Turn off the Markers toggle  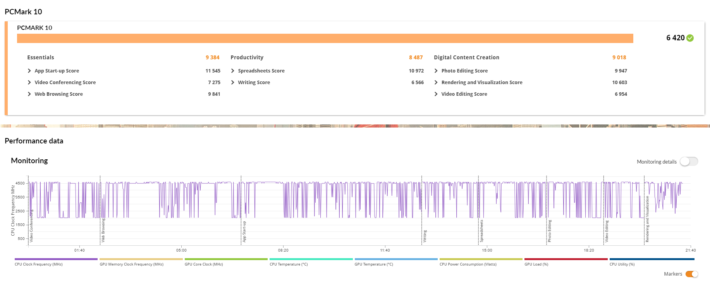692,274
